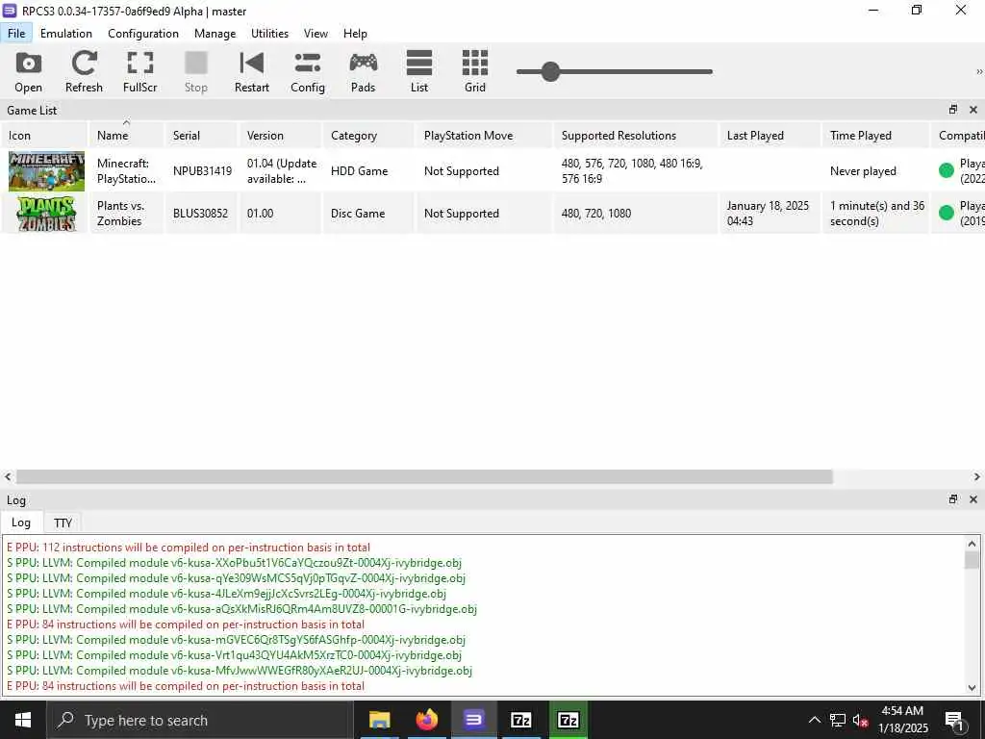Open the Utilities menu
Viewport: 985px width, 739px height.
point(269,34)
